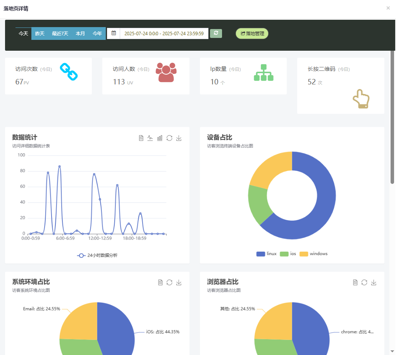The image size is (396, 355).
Task: Restore the 浏览器占比 chart
Action: tap(364, 283)
